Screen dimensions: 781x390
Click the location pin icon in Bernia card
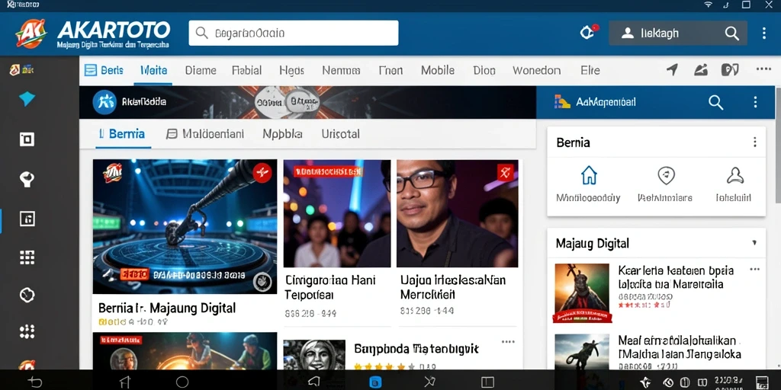coord(666,175)
